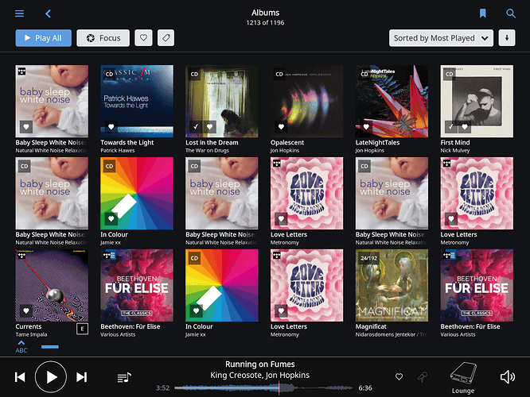Click the Running on Fumes track title
This screenshot has height=397, width=530.
pos(260,364)
